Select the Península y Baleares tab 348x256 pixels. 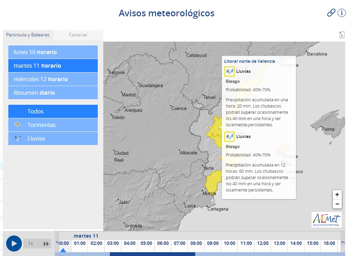click(x=28, y=35)
